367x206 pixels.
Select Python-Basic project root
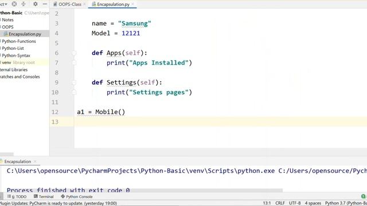coord(11,13)
